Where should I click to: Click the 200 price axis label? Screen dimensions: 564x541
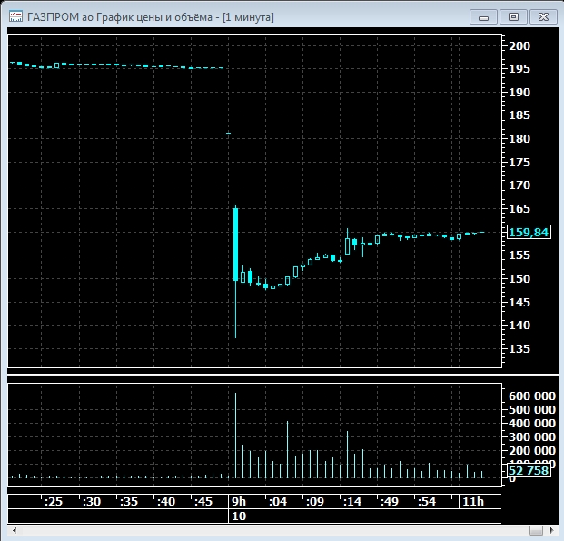[x=519, y=45]
